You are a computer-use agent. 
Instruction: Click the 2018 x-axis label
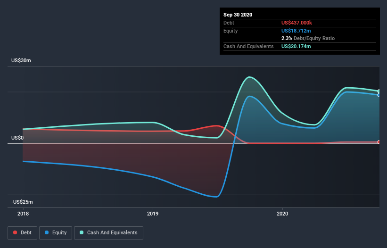pos(23,214)
